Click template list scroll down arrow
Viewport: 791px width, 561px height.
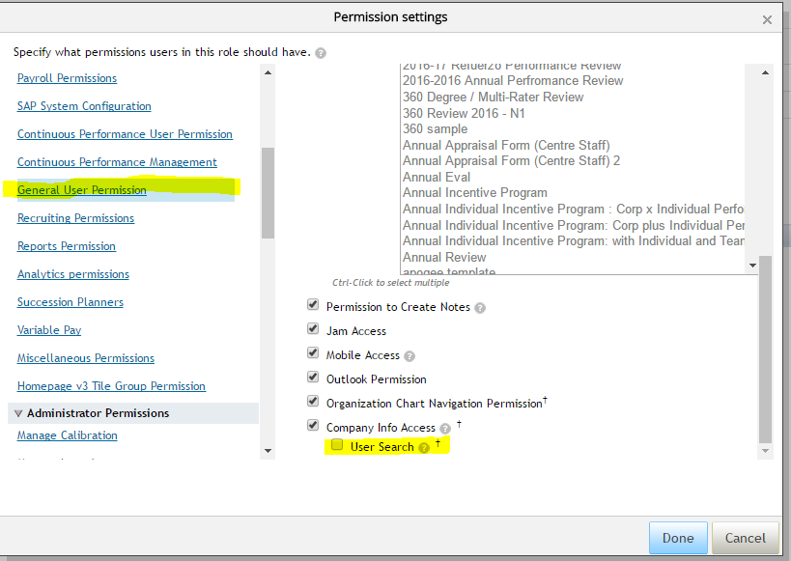click(x=752, y=266)
